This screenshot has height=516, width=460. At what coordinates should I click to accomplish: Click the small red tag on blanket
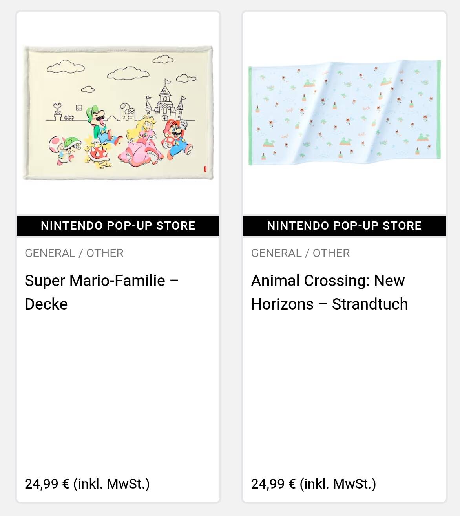[205, 169]
